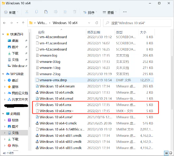The image size is (174, 156).
Task: Open 下载 in quick access sidebar
Action: (15, 53)
